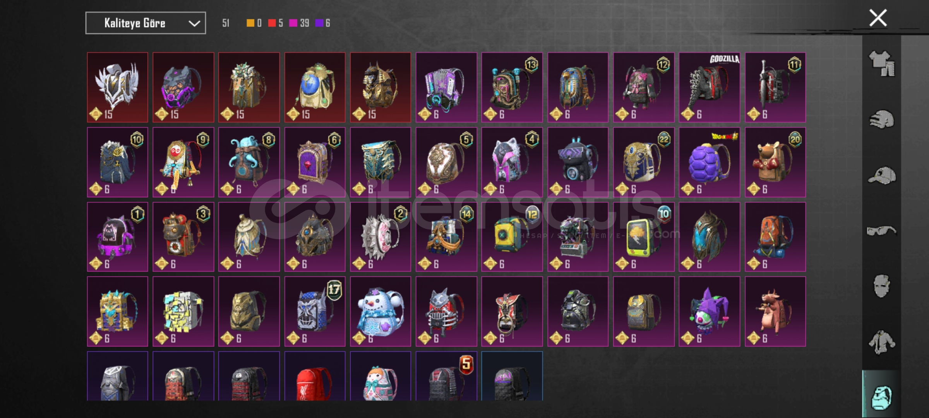This screenshot has width=929, height=418.
Task: Pick the red Liverpool backpack
Action: pyautogui.click(x=315, y=376)
